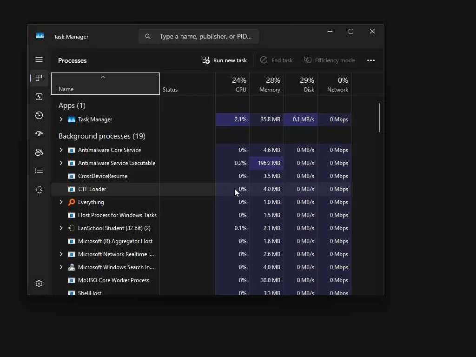Screen dimensions: 476x357
Task: Click the MoUSO Core Worker Process icon
Action: (x=72, y=280)
